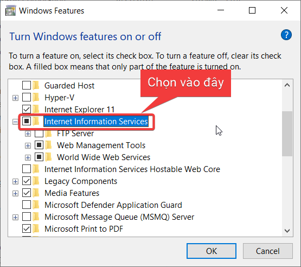Check Microsoft Defender Application Guard box
The width and height of the screenshot is (301, 267).
[27, 205]
